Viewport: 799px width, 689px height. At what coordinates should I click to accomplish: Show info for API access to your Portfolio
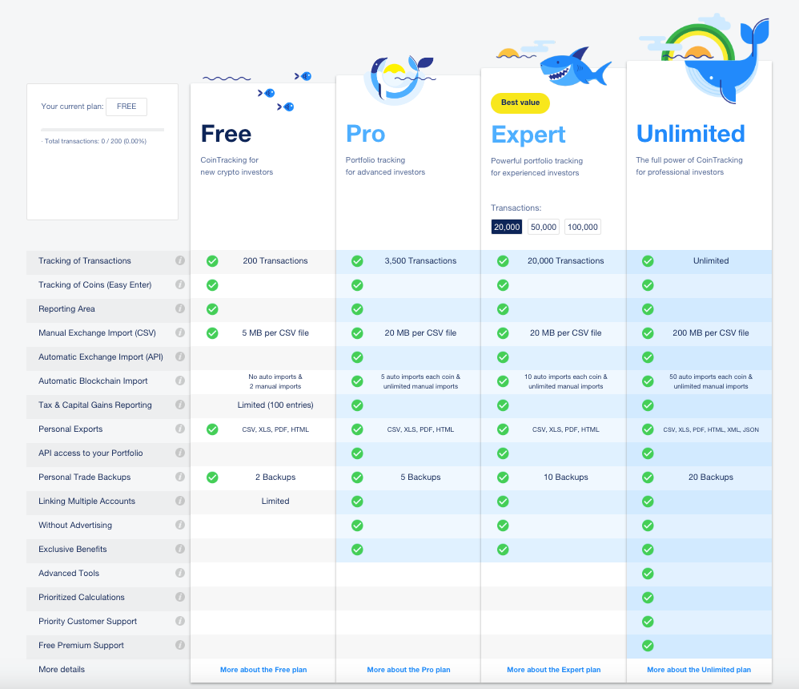coord(180,453)
